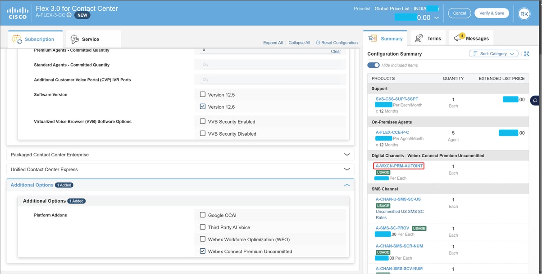Click the Messages megaphone icon
542x274 pixels.
click(459, 38)
